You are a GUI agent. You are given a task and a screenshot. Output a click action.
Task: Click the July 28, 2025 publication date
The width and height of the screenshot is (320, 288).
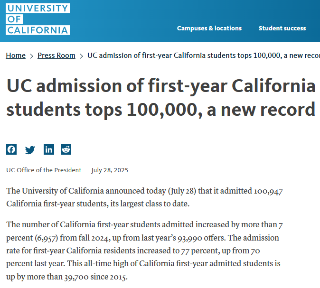click(110, 170)
